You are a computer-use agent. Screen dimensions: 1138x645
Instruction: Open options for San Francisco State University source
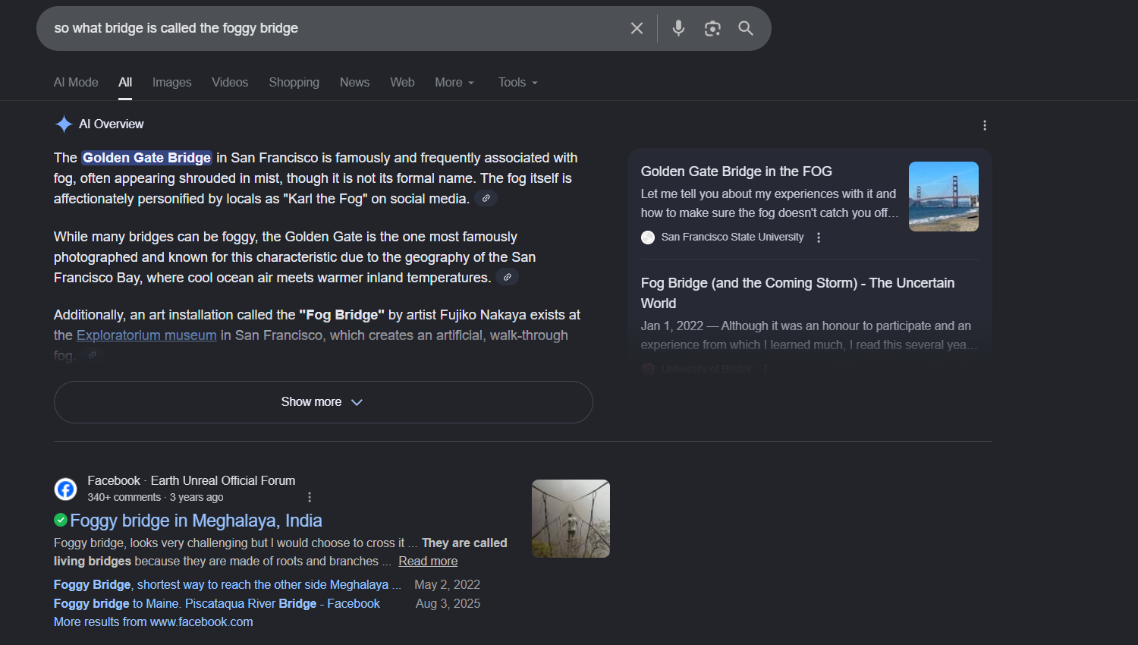coord(818,238)
